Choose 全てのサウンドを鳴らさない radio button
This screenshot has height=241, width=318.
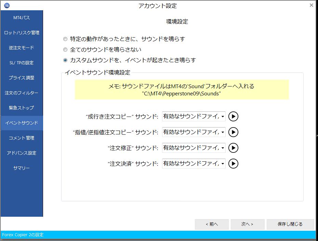pyautogui.click(x=65, y=50)
